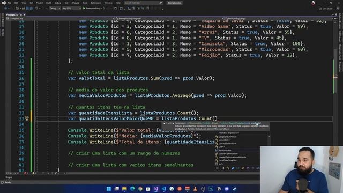Click the Undo toolbar icon
Viewport: 343px width, 193px height.
(x=37, y=9)
